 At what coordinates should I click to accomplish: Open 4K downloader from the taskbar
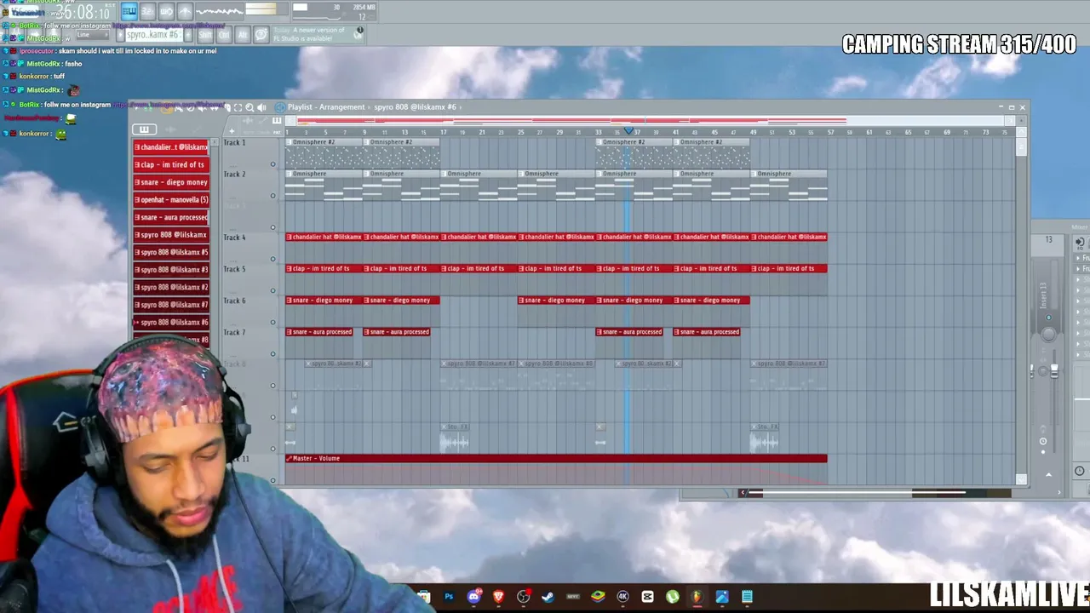pos(622,597)
